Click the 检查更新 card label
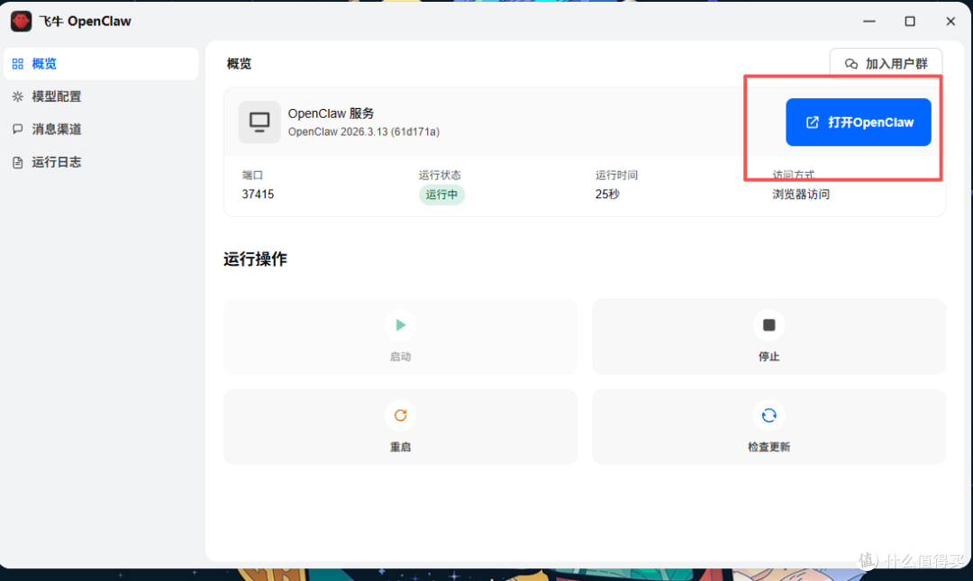 coord(768,447)
